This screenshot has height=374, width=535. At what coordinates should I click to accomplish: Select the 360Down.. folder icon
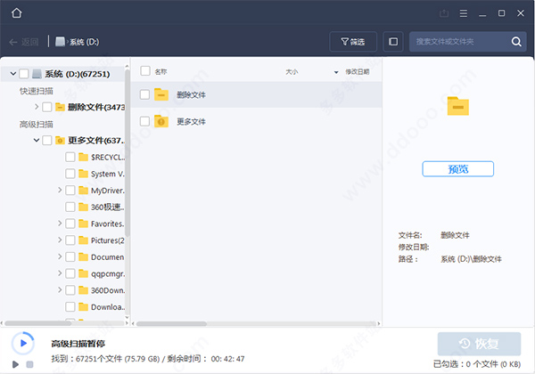pyautogui.click(x=83, y=289)
